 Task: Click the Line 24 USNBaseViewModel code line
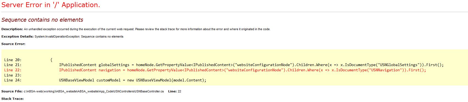132,80
